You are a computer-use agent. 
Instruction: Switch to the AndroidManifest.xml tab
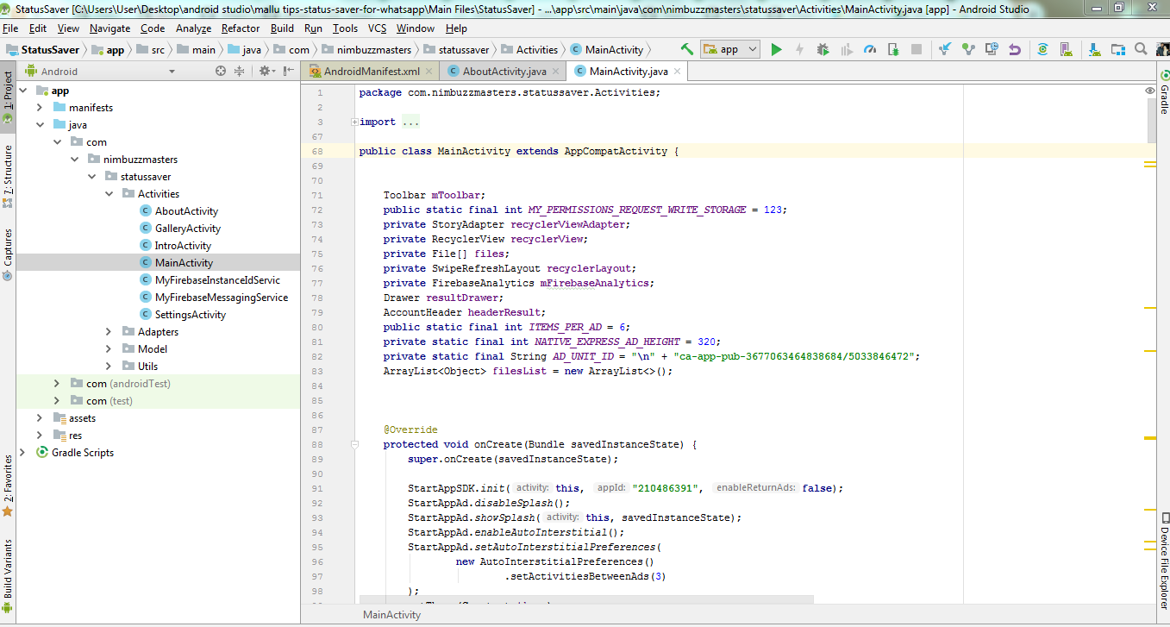371,71
